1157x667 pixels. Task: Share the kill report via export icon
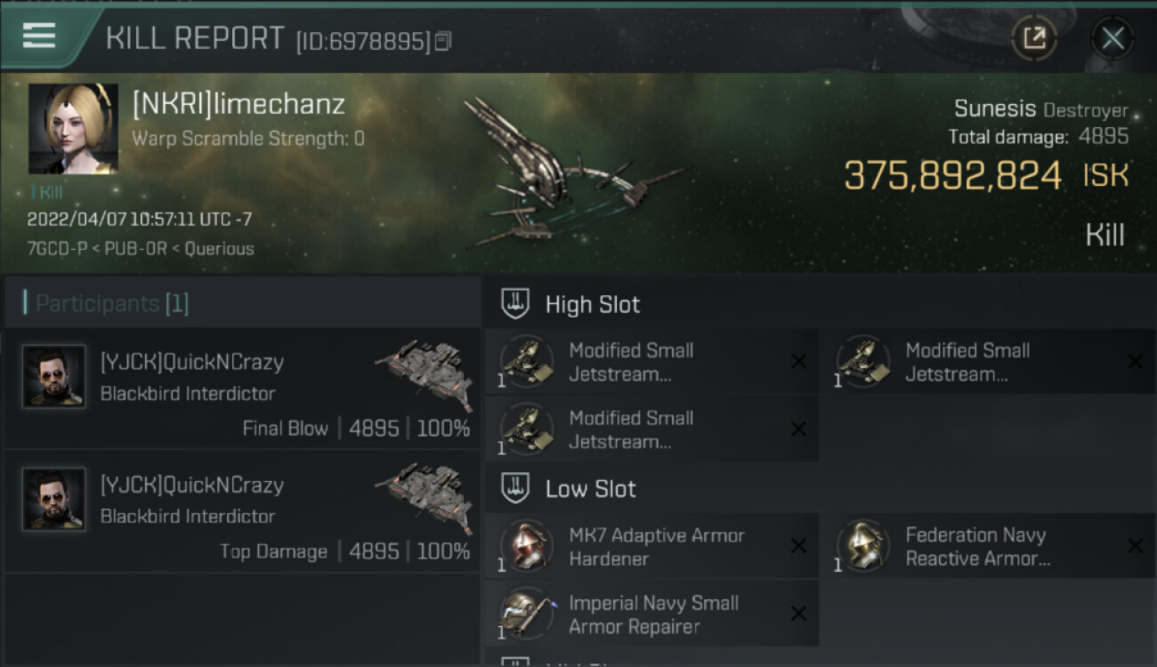click(1034, 38)
